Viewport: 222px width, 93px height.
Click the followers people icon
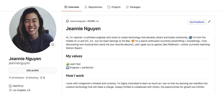10,78
